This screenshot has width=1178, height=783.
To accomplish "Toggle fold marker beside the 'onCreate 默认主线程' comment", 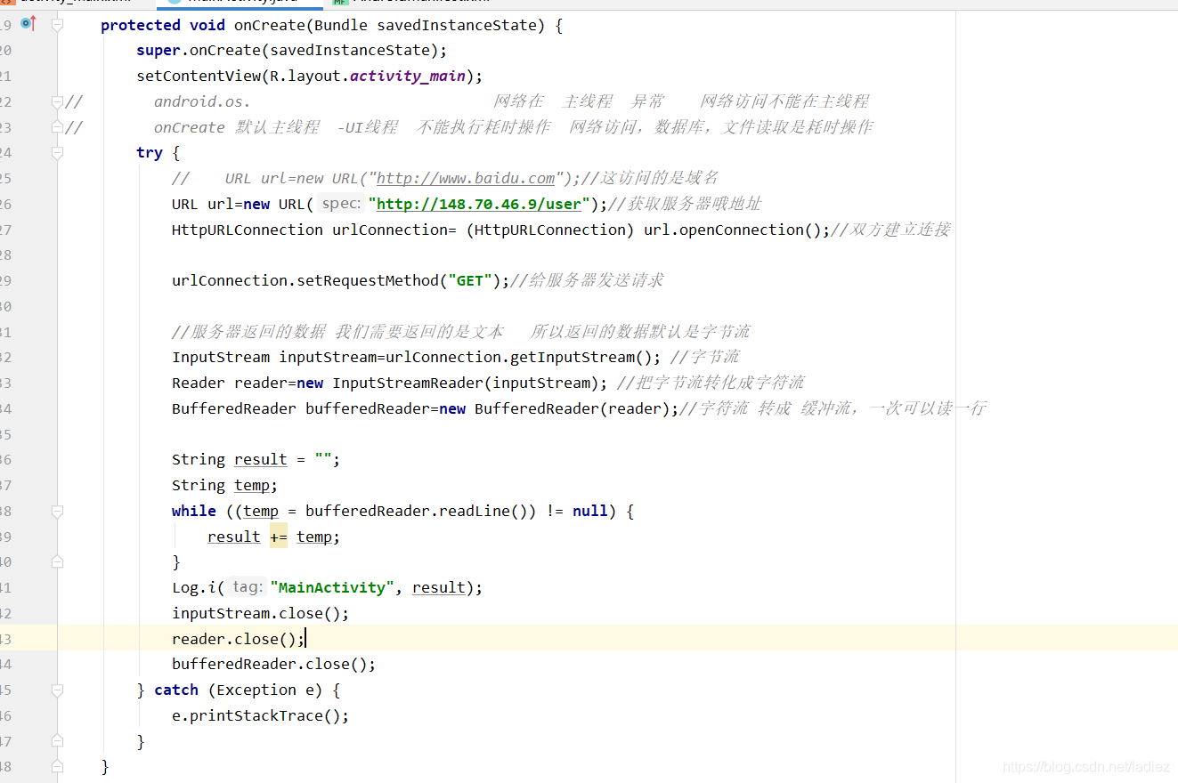I will pos(58,127).
